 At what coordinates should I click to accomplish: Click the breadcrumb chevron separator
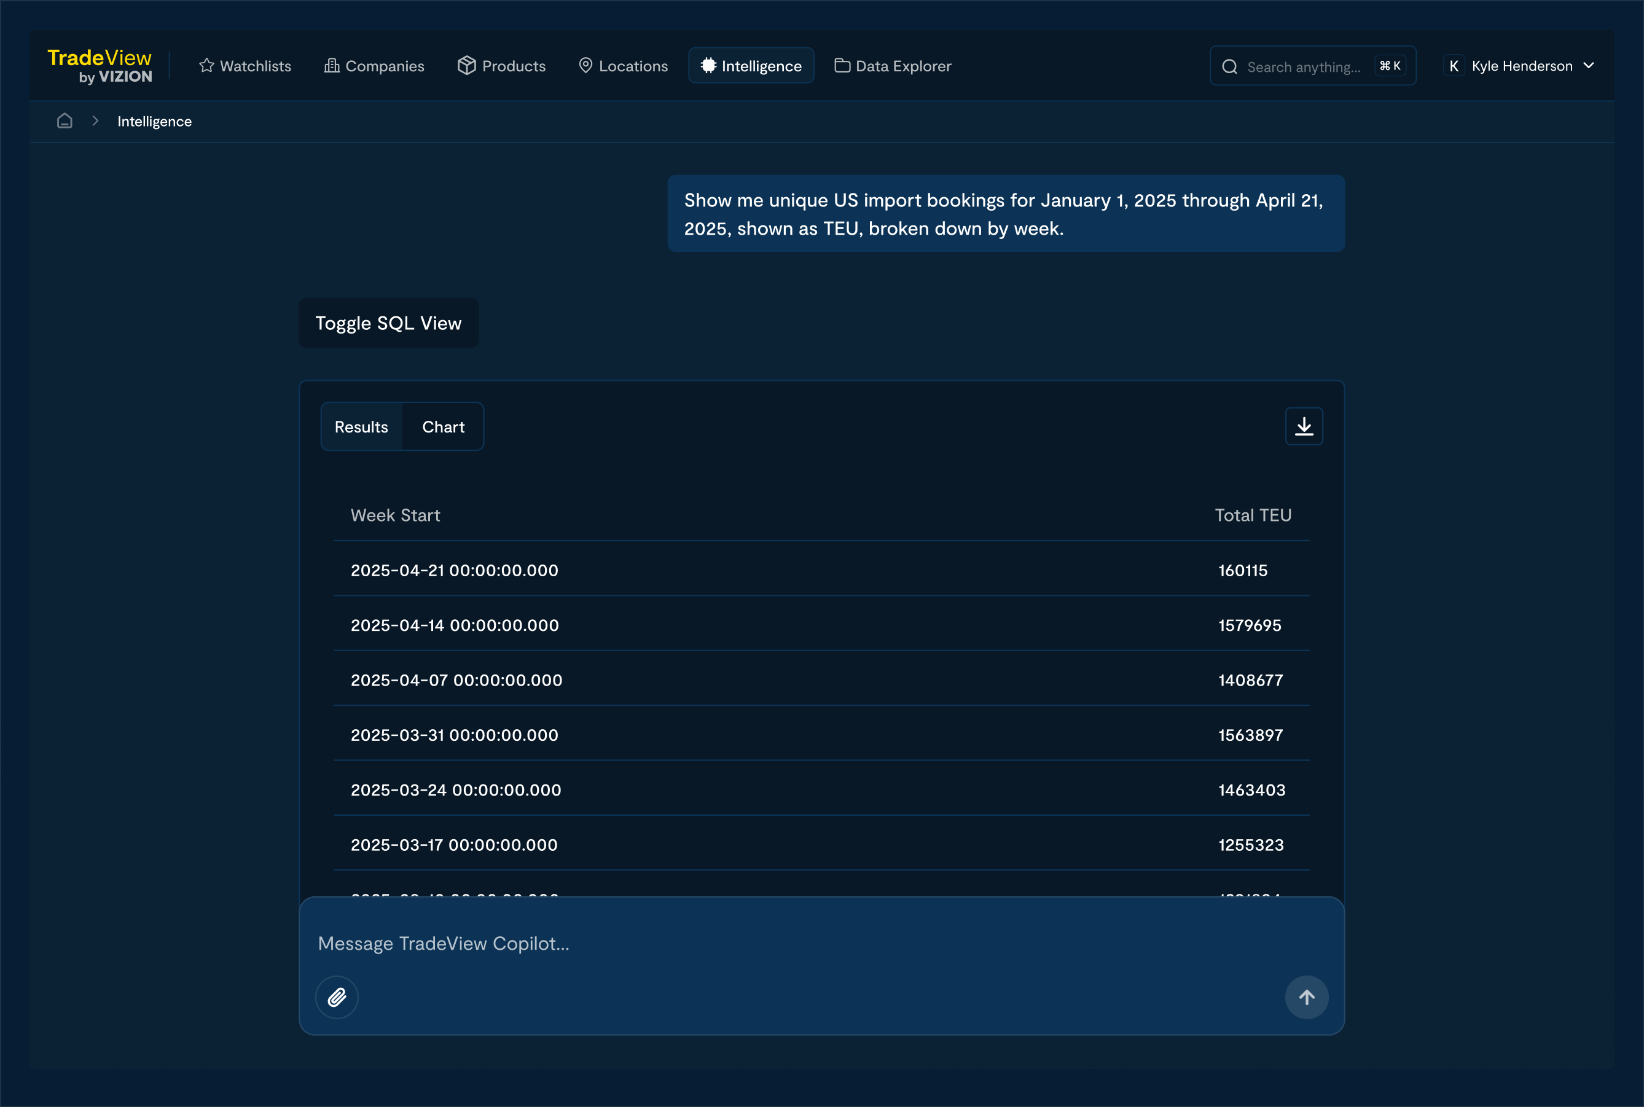click(x=95, y=121)
